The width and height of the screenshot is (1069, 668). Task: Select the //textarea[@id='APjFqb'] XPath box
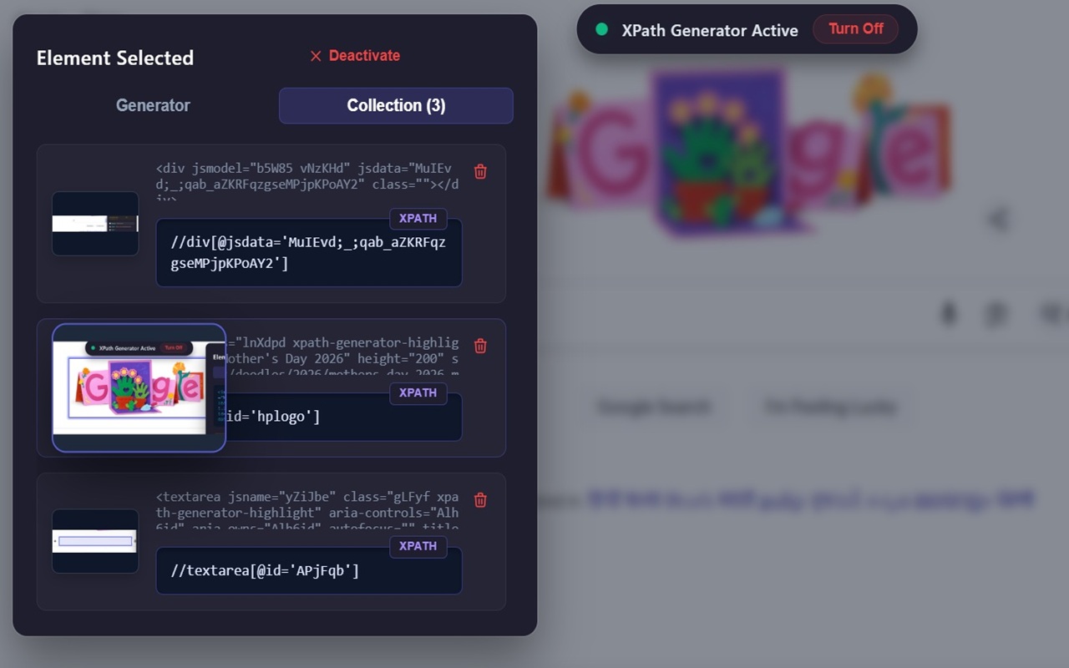tap(309, 570)
